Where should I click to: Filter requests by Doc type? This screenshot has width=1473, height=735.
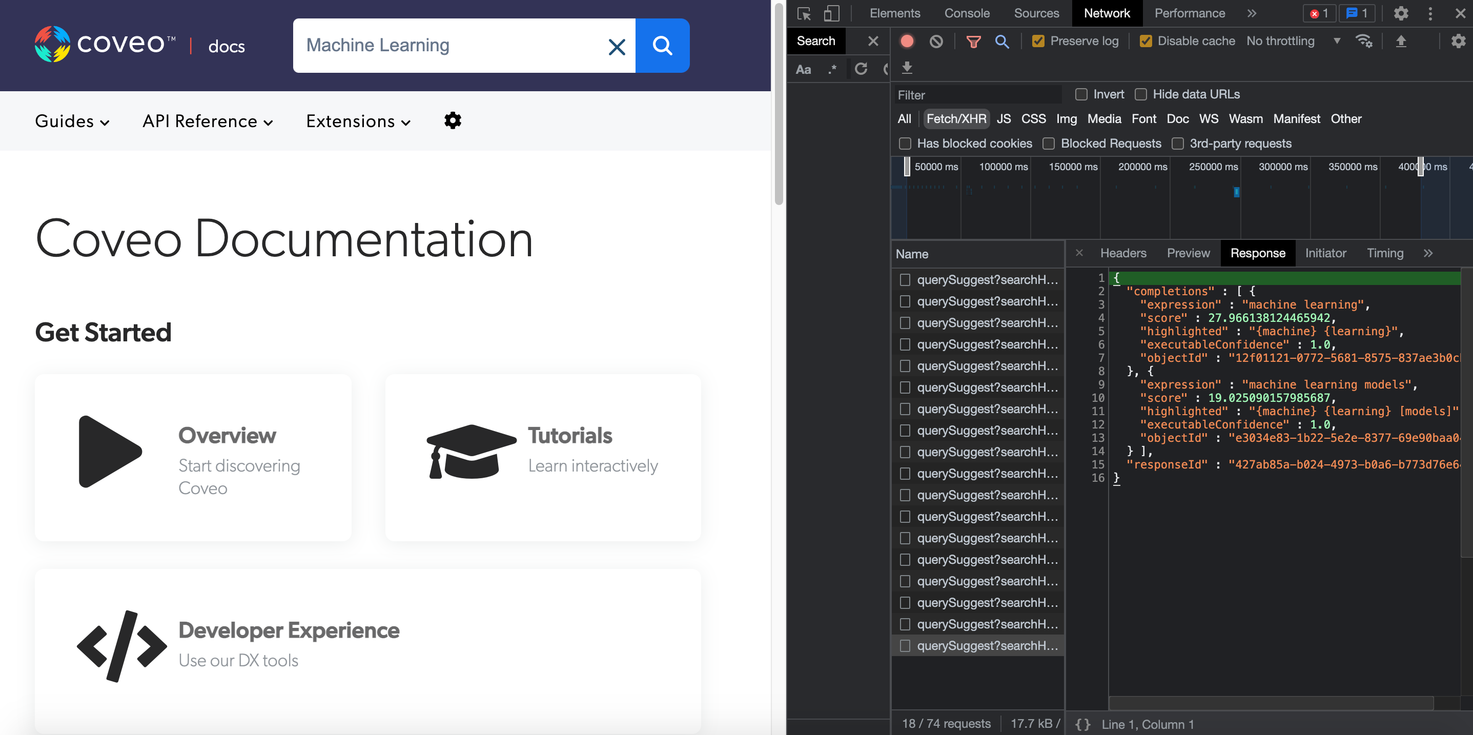pos(1177,119)
